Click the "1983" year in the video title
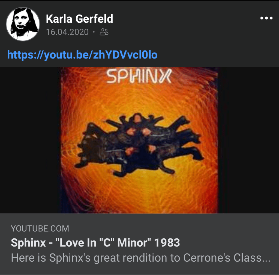The image size is (279, 275). point(167,243)
